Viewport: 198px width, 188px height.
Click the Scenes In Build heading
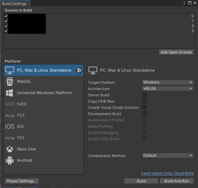19,10
